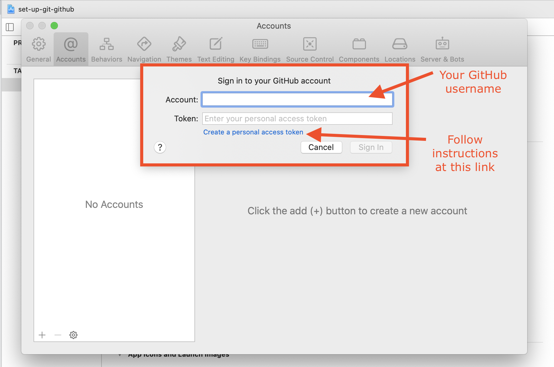Image resolution: width=554 pixels, height=367 pixels.
Task: Select the Accounts preferences tab
Action: [x=71, y=49]
